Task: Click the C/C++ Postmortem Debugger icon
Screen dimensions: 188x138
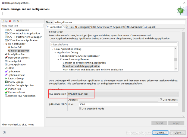Action: [x=6, y=37]
